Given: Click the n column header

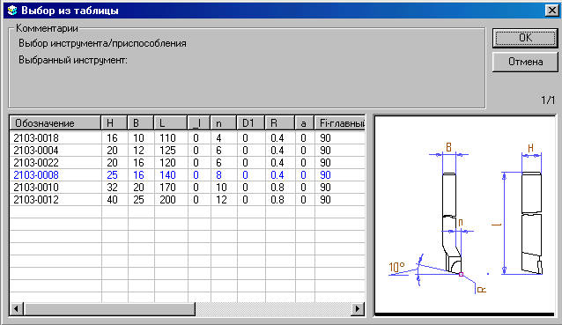Looking at the screenshot, I should (224, 123).
